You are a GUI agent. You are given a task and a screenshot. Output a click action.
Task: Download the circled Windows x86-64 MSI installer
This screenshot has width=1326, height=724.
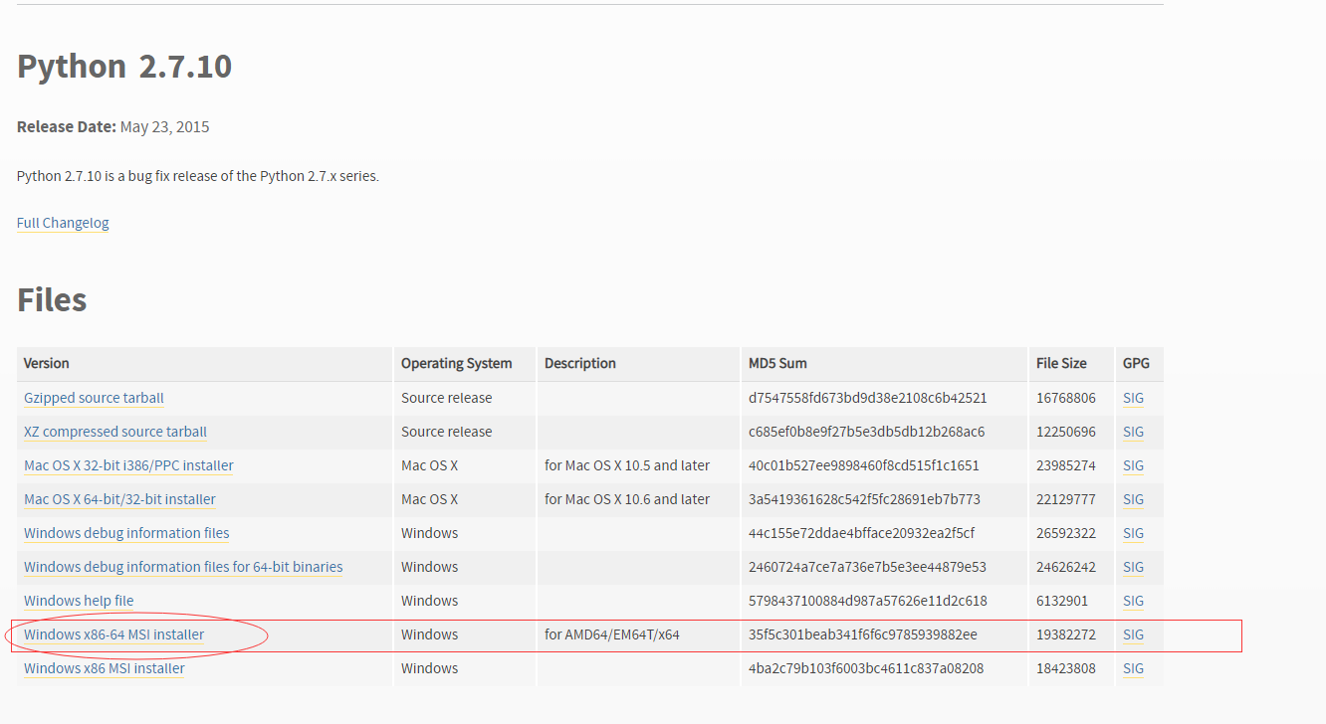(x=112, y=634)
